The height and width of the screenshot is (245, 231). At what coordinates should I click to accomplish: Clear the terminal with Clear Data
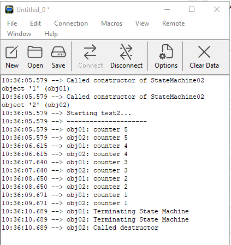(x=204, y=57)
